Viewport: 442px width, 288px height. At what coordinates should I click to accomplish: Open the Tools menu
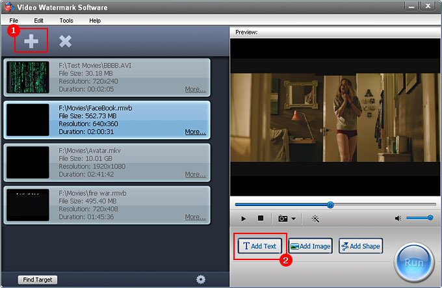click(66, 21)
